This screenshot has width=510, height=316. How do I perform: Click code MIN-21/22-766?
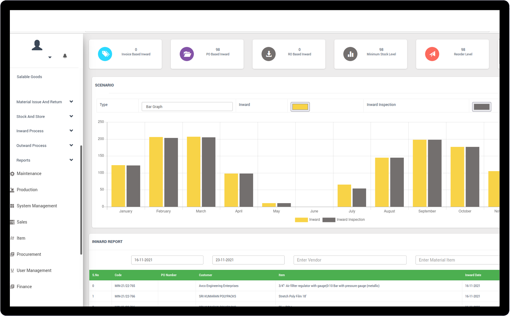[125, 297]
